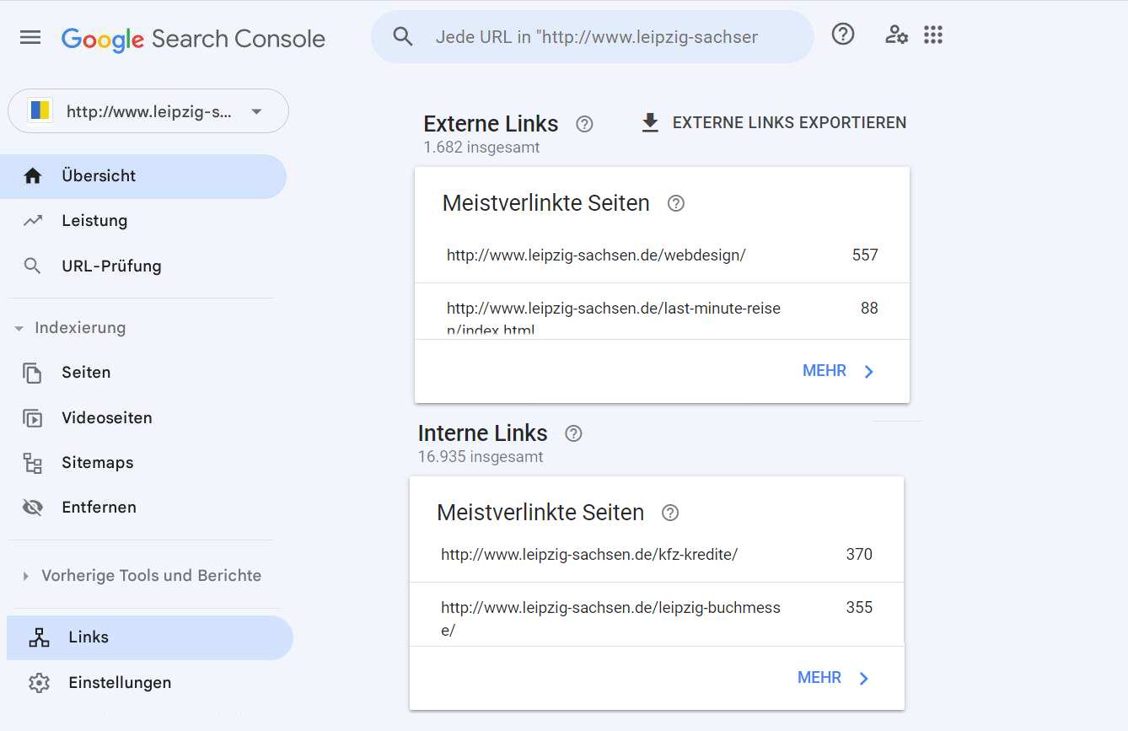The image size is (1128, 731).
Task: Click the export download arrow icon
Action: tap(650, 123)
